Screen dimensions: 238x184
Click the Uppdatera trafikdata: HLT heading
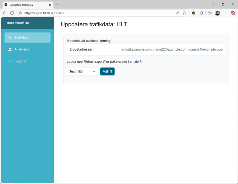click(94, 24)
